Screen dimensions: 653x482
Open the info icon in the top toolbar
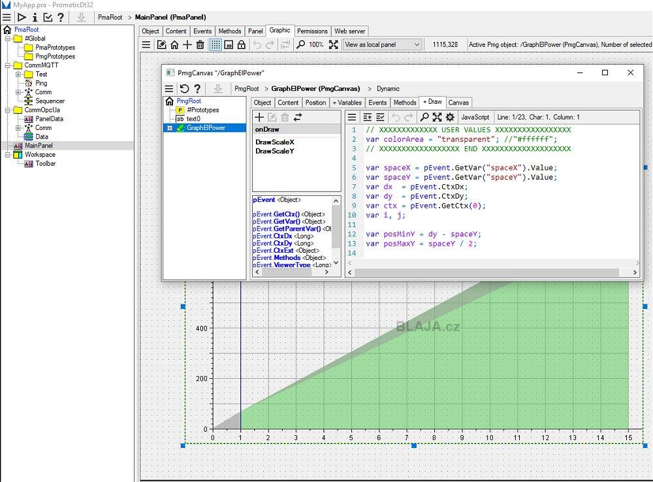pos(35,17)
